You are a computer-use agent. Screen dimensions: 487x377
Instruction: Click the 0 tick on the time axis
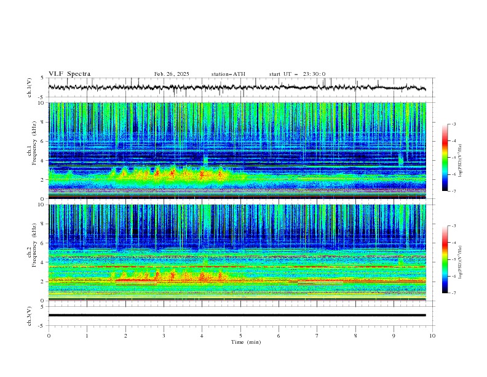pos(49,336)
